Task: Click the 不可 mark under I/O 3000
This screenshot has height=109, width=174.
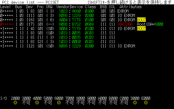Action: click(26, 103)
